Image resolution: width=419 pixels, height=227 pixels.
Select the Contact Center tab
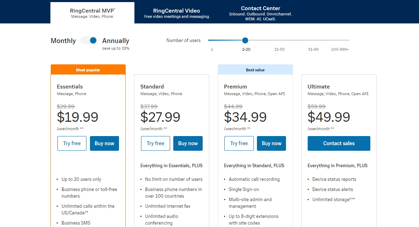[x=260, y=13]
